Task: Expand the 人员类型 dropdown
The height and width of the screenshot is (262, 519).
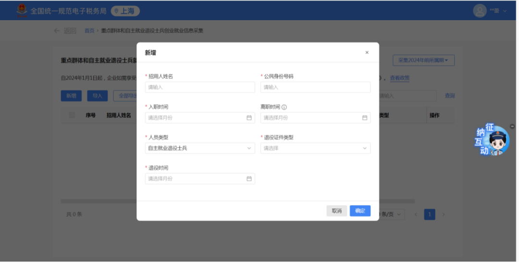Action: 200,148
